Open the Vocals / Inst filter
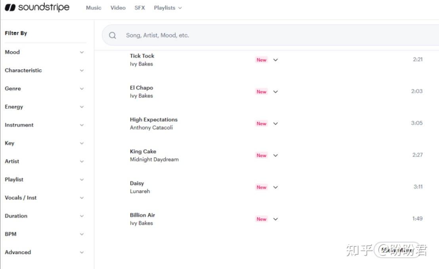 tap(44, 198)
